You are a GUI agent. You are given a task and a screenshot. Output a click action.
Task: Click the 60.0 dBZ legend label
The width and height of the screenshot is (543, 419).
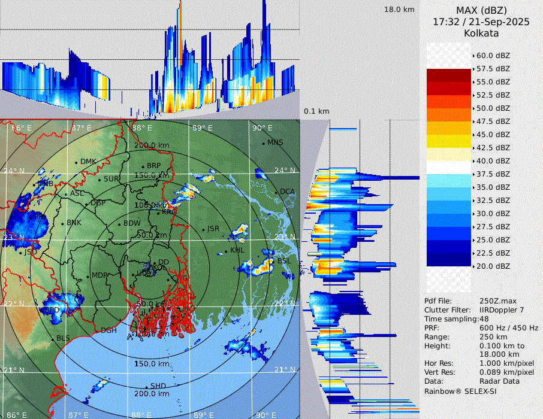(493, 56)
